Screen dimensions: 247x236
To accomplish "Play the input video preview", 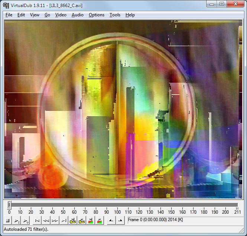I will (x=17, y=220).
